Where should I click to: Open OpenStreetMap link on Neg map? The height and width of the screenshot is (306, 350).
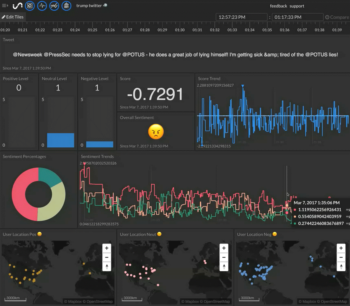pos(332,301)
